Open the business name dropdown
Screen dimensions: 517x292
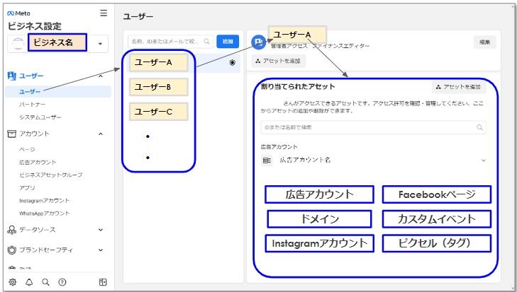100,44
